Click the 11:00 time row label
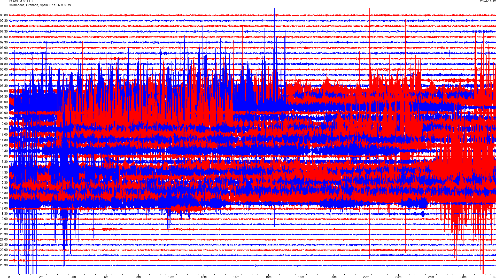The image size is (496, 279). (4, 135)
